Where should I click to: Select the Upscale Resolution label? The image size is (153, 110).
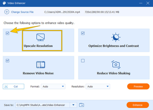tap(38, 46)
